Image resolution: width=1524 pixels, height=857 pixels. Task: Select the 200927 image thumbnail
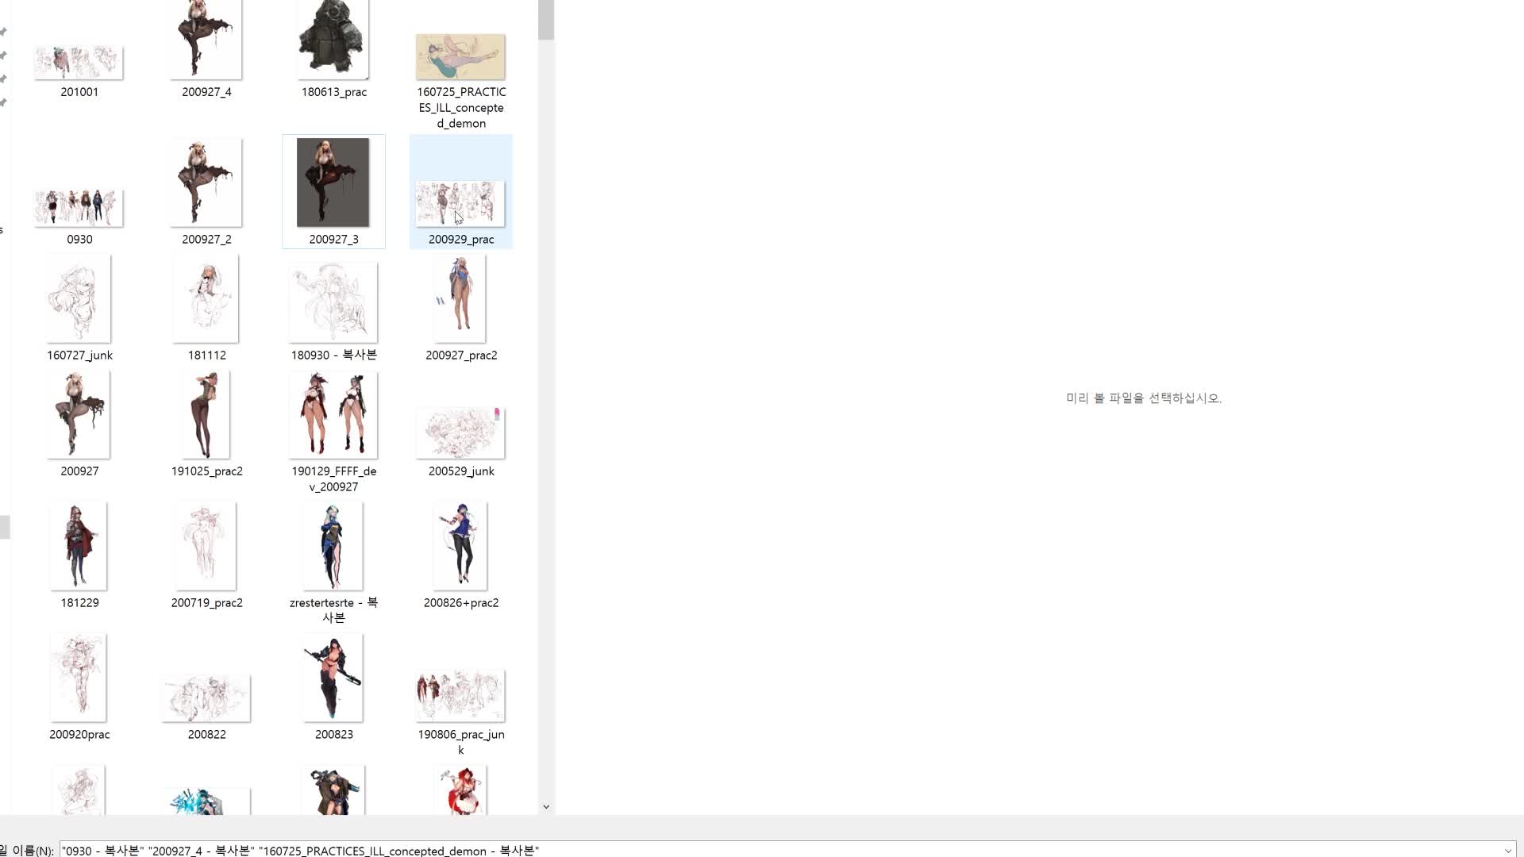tap(79, 415)
